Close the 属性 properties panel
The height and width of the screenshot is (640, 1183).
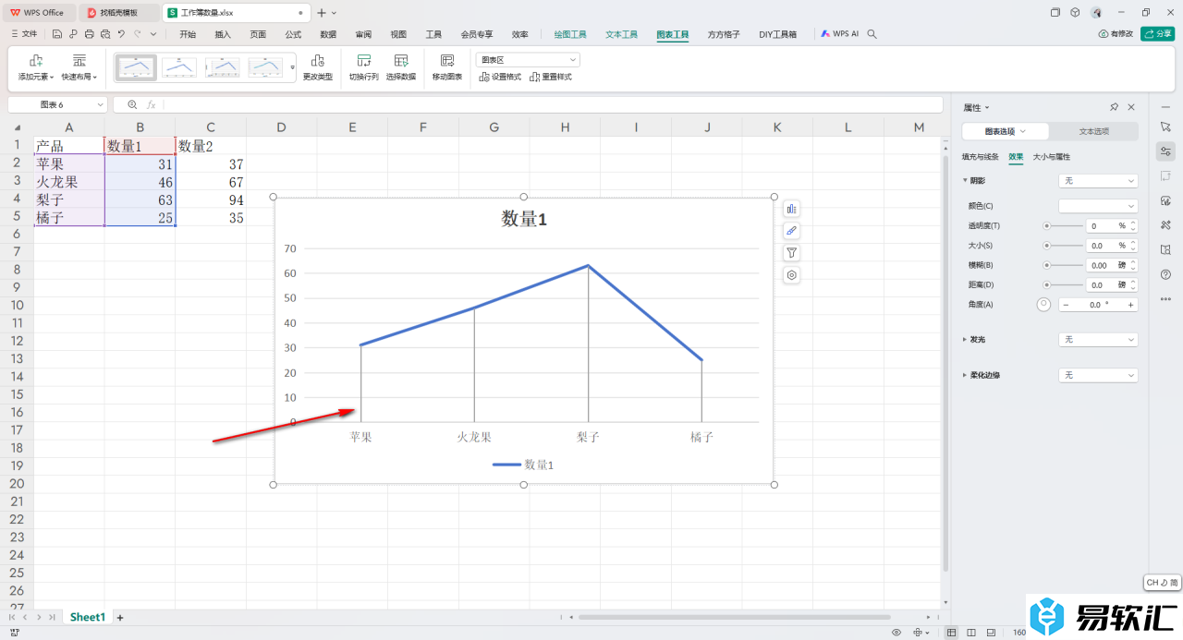[1133, 107]
